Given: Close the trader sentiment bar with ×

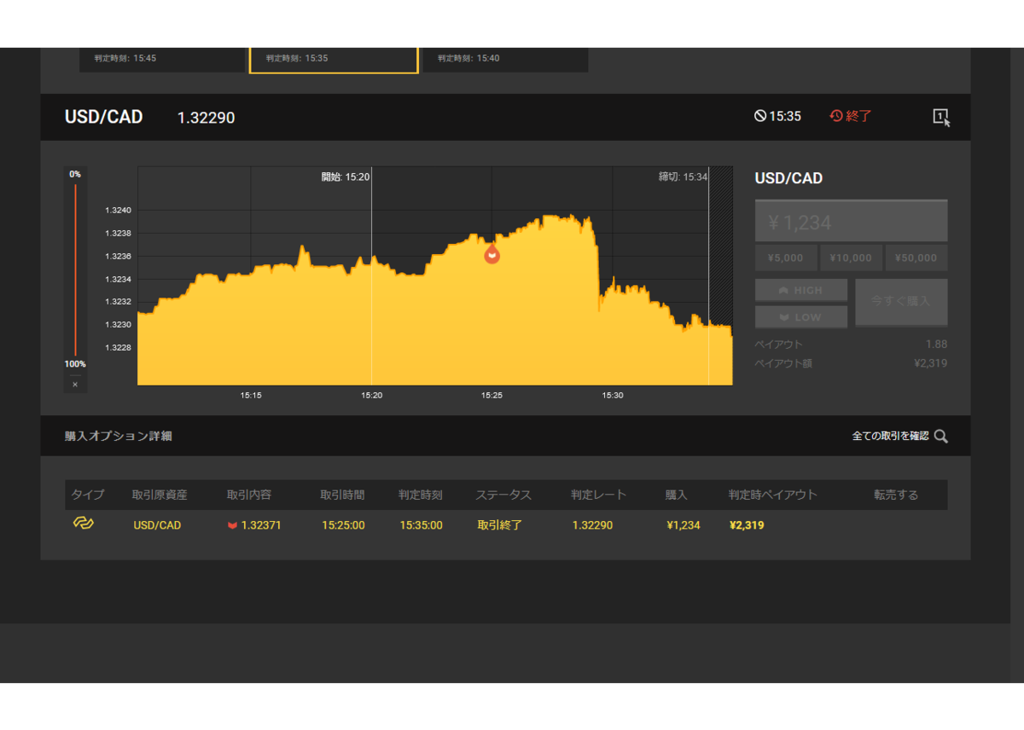Looking at the screenshot, I should pos(75,385).
